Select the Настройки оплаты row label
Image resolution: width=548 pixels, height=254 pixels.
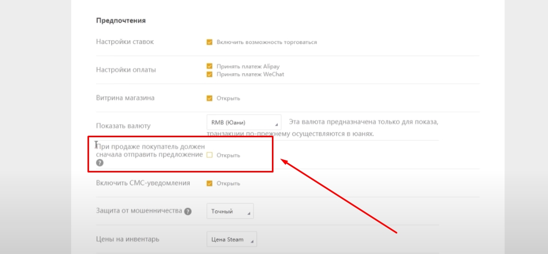126,70
